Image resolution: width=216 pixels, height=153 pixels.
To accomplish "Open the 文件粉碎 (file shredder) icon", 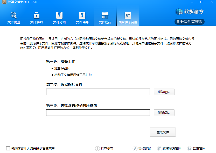I will [105, 15].
